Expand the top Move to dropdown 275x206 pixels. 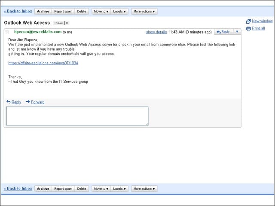coord(101,12)
